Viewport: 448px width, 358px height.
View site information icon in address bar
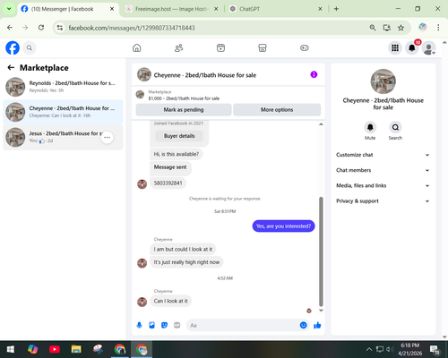60,28
